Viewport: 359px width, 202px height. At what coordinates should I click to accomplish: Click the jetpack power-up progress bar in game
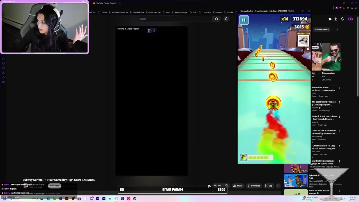[260, 158]
